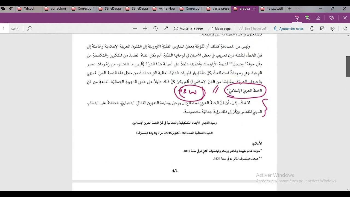The width and height of the screenshot is (350, 197).
Task: Switch to the correction_ tab
Action: pos(56,8)
